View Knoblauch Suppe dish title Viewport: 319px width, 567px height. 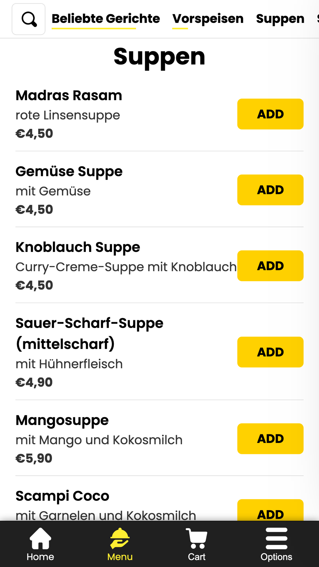pos(78,247)
